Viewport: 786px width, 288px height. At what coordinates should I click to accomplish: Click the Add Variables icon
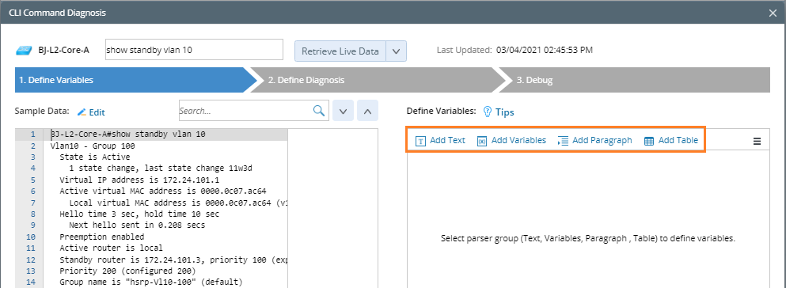pyautogui.click(x=482, y=142)
